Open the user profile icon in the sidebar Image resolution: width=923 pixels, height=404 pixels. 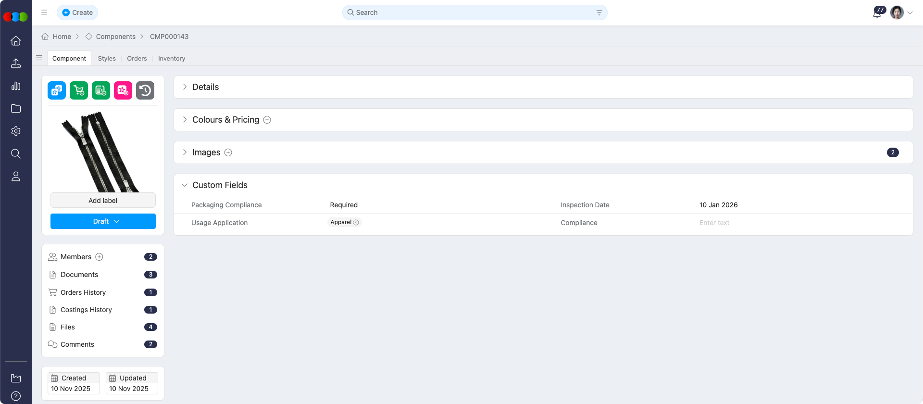16,177
